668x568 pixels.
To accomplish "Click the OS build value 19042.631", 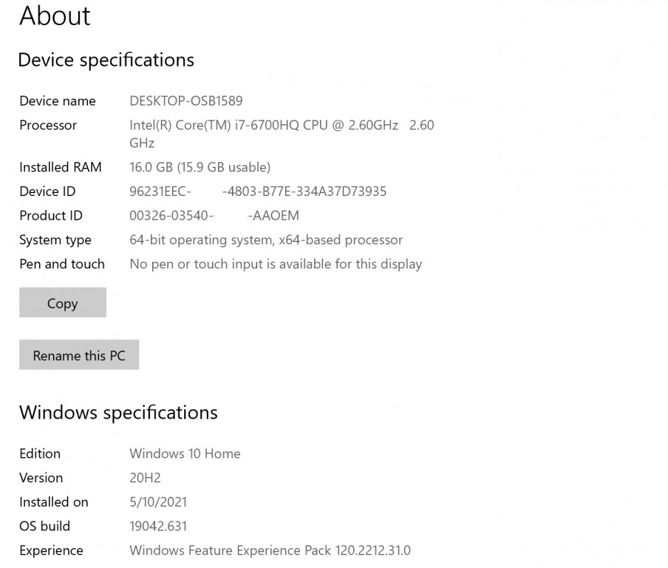I will [158, 526].
